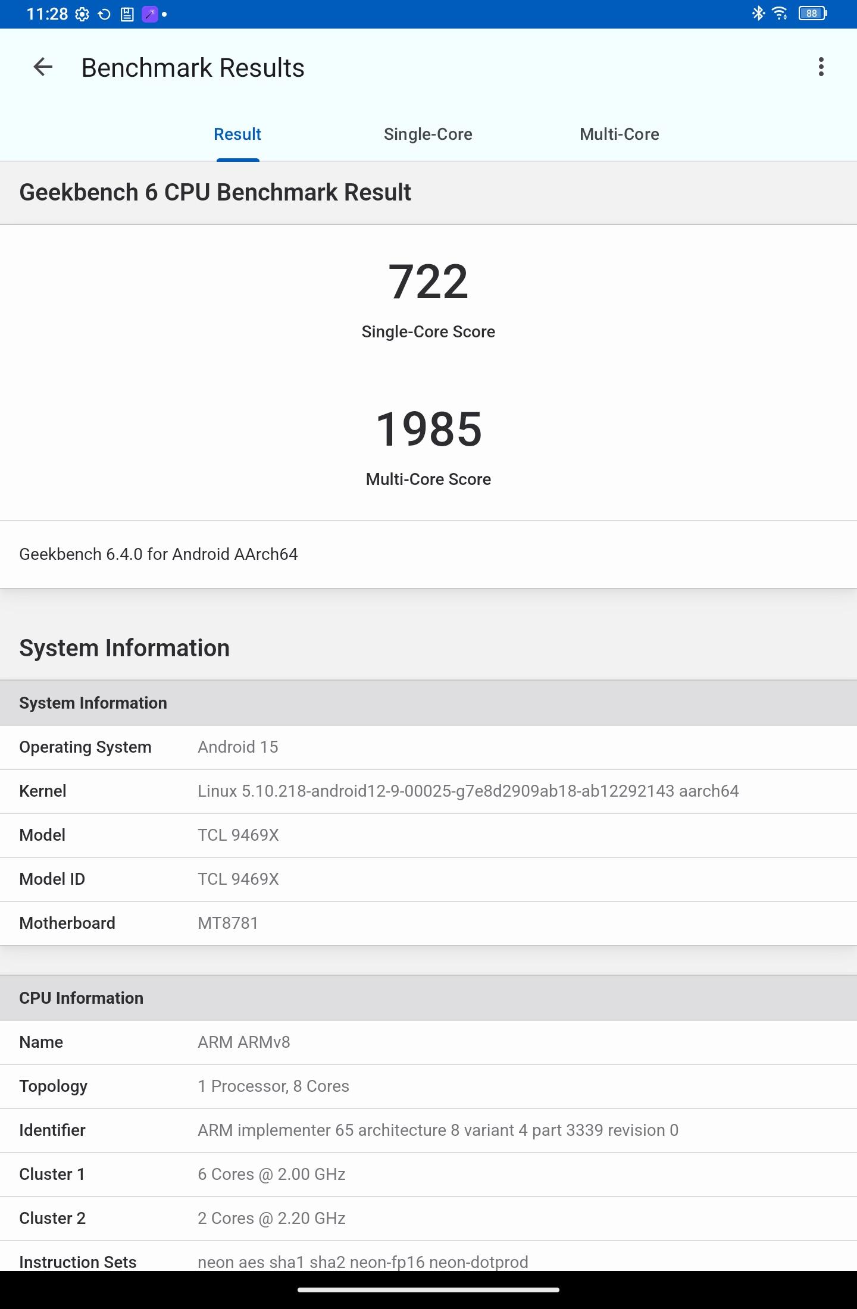Tap the Motherboard label
The height and width of the screenshot is (1309, 857).
tap(67, 923)
